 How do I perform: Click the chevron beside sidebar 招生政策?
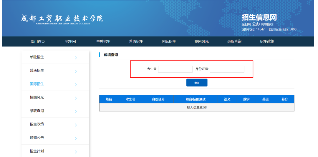[x=76, y=125]
